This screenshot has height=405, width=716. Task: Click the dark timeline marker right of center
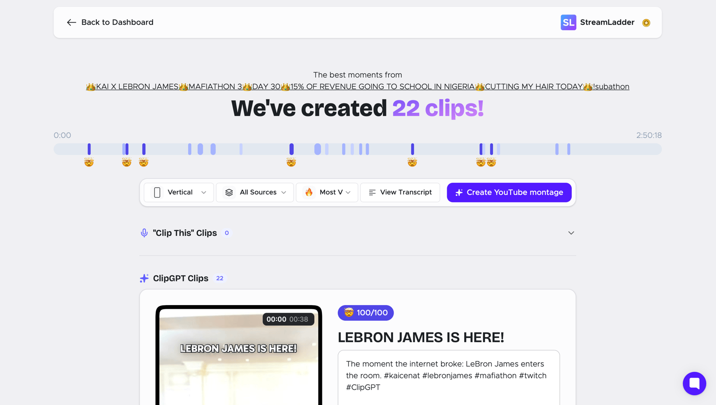412,149
